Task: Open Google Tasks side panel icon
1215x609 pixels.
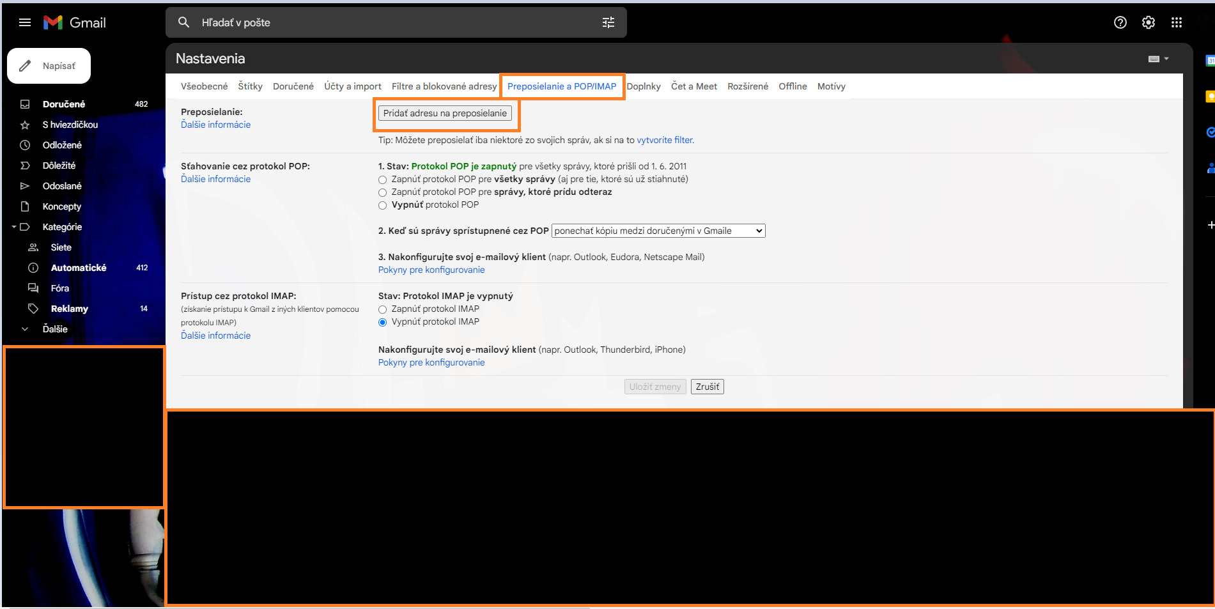Action: tap(1210, 132)
